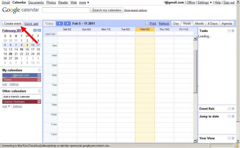This screenshot has height=148, width=240.
Task: Click Settings link under Other calendars
Action: pyautogui.click(x=17, y=106)
